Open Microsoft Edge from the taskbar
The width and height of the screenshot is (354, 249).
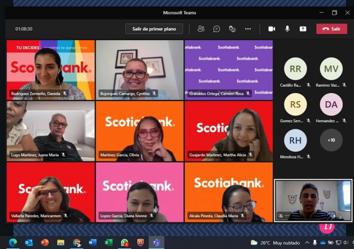(x=13, y=242)
